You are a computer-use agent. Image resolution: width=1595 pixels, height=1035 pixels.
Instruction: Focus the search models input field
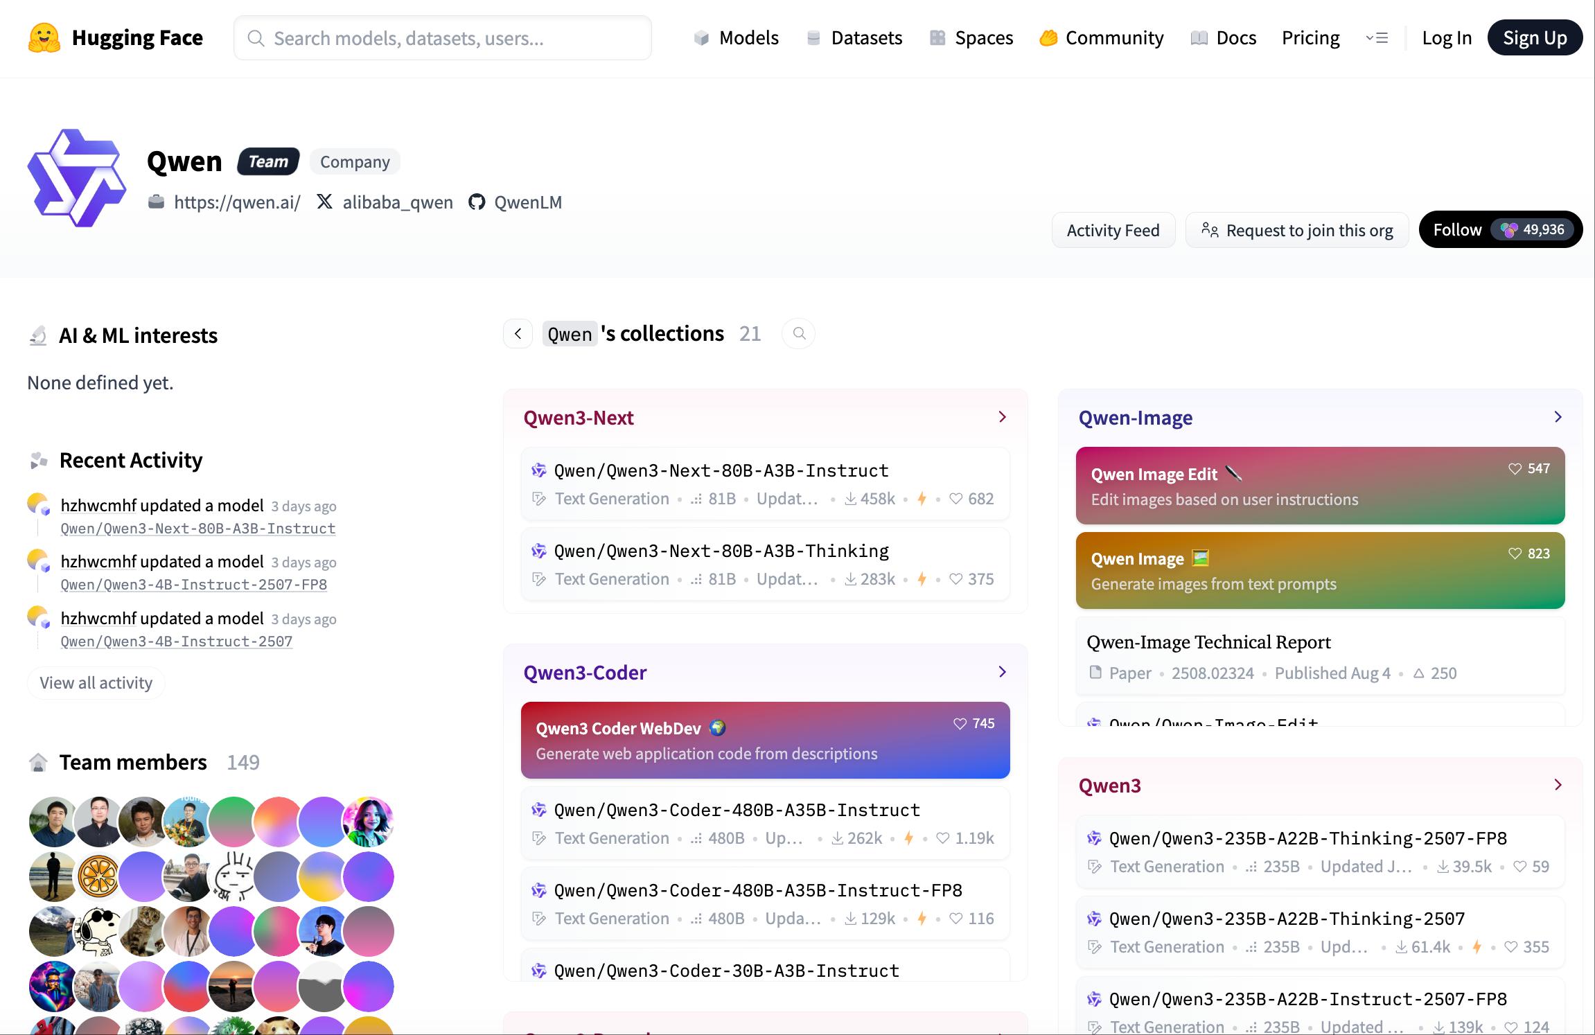click(443, 38)
